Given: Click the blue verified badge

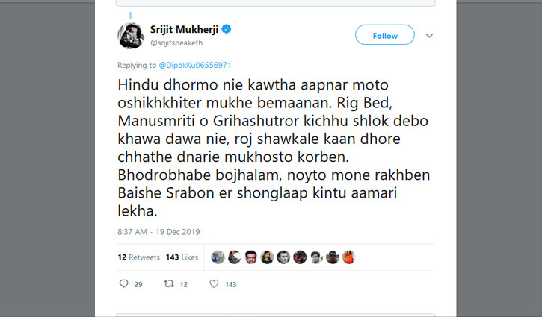Looking at the screenshot, I should click(227, 29).
